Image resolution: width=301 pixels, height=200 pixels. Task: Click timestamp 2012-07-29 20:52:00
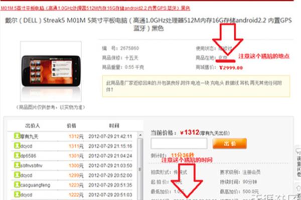110,175
